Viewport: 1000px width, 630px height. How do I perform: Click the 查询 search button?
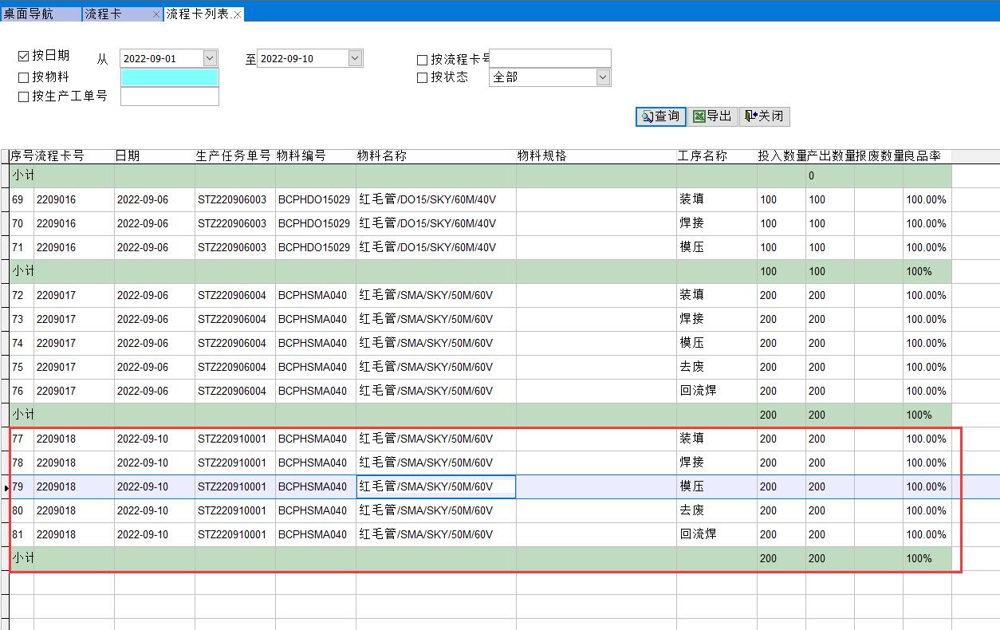point(660,116)
